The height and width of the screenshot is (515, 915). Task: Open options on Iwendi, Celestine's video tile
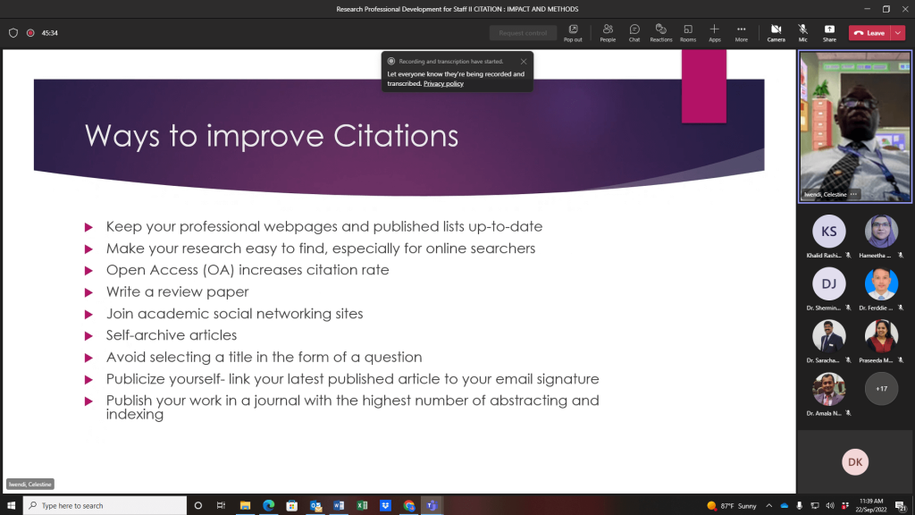pyautogui.click(x=853, y=194)
